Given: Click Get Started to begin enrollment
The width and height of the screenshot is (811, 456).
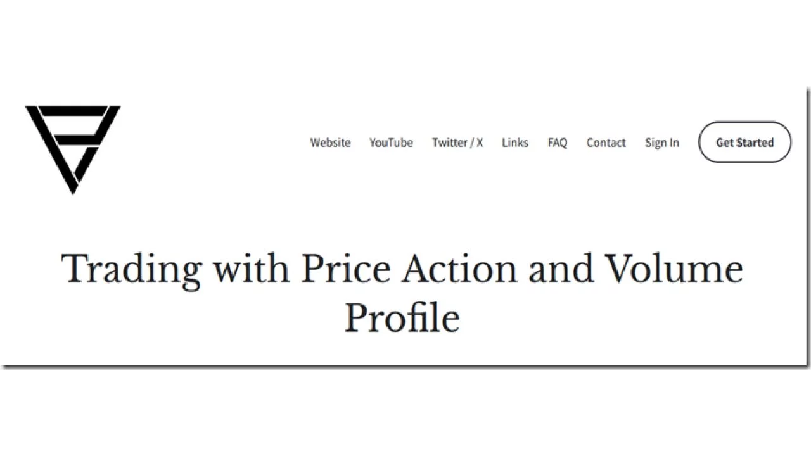Looking at the screenshot, I should click(x=744, y=142).
